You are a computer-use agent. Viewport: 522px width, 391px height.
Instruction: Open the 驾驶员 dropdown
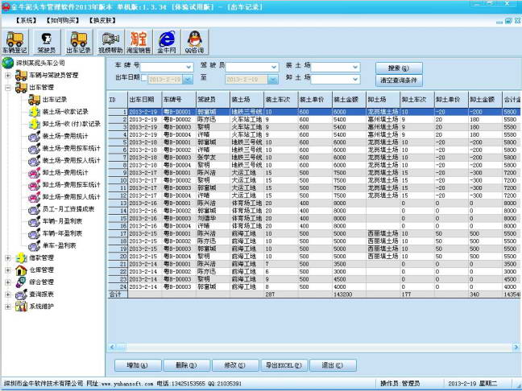pos(274,67)
